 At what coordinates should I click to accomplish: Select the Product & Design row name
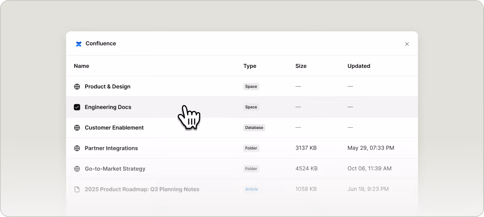(107, 86)
